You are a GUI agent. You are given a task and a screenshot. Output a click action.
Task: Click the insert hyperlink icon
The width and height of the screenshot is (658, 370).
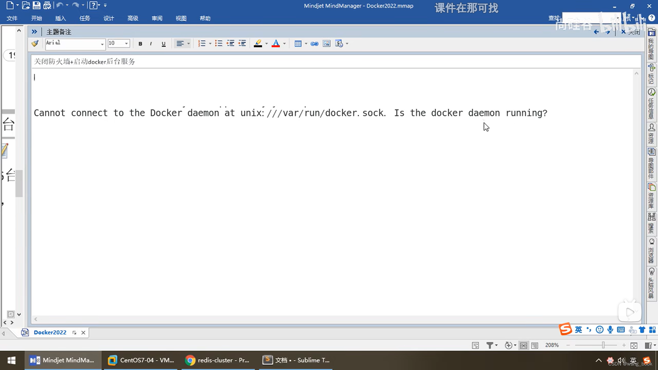point(314,44)
